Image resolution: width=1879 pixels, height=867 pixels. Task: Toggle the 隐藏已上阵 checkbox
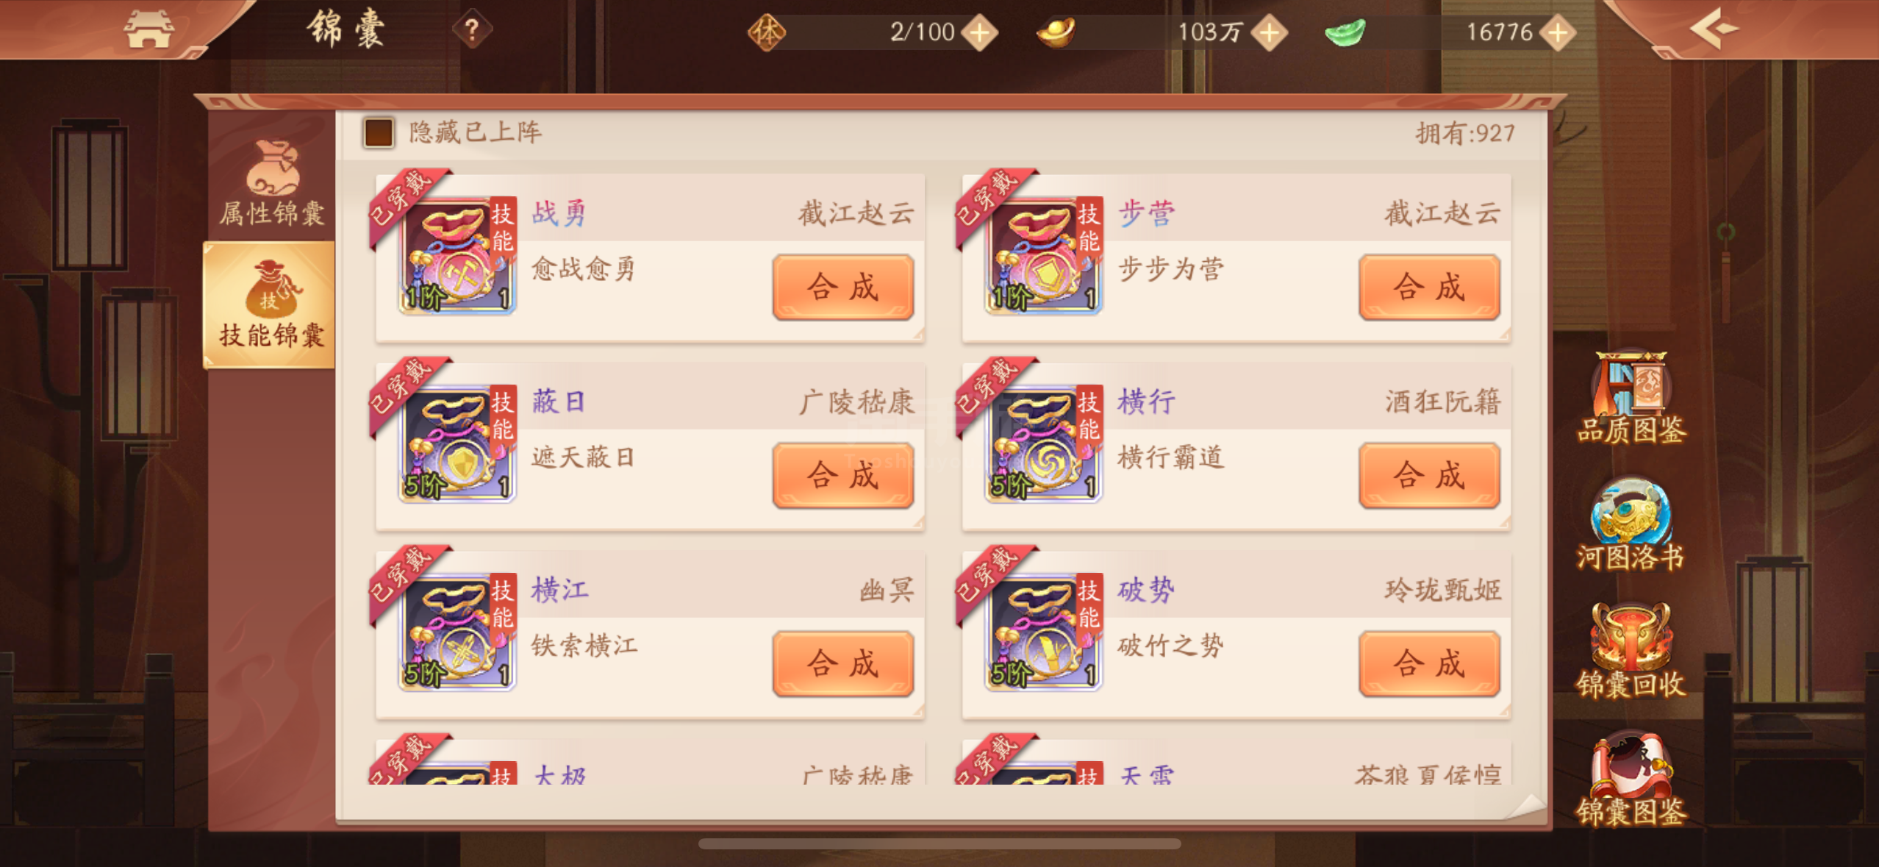[x=379, y=132]
